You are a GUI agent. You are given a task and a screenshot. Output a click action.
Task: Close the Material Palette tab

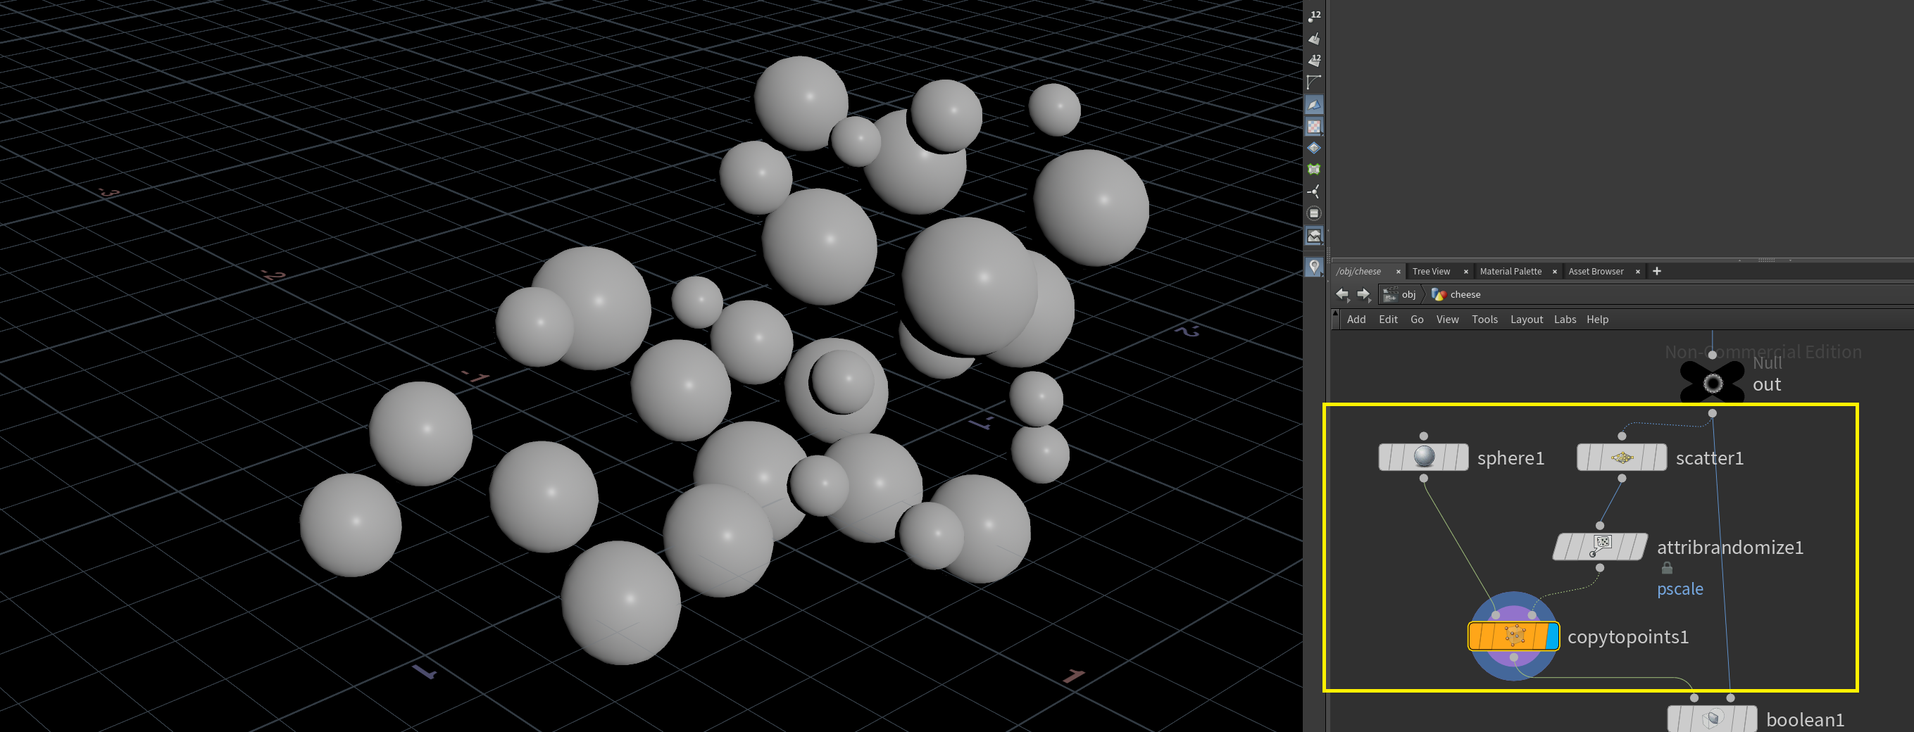(x=1553, y=272)
